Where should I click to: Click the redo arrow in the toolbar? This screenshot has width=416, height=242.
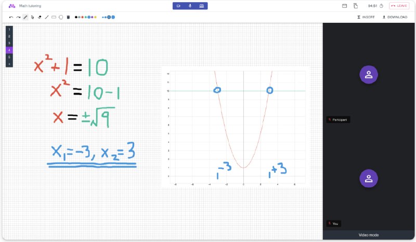(18, 17)
